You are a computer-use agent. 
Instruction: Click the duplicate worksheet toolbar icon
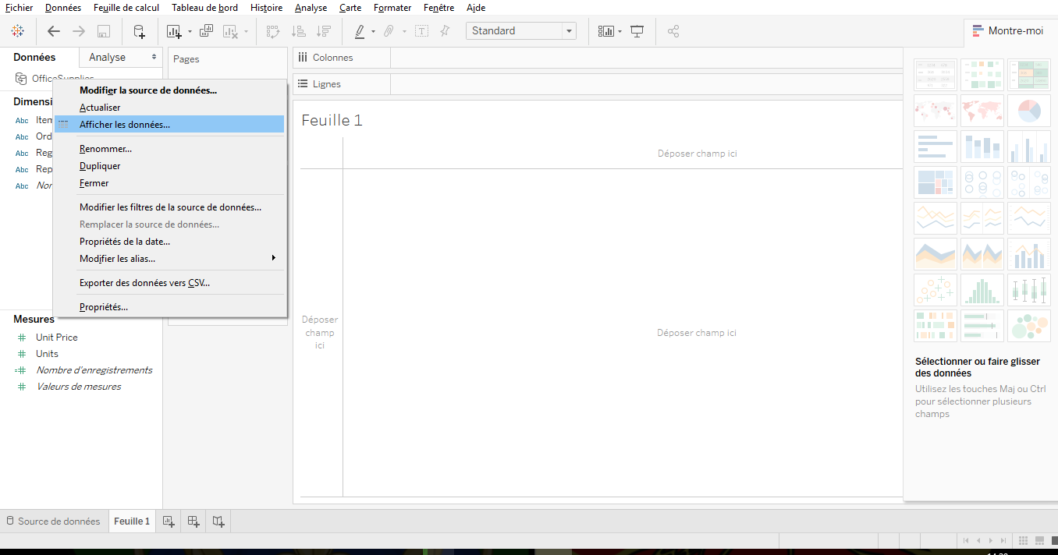click(x=206, y=31)
